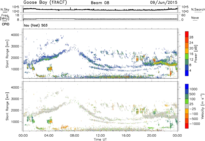Click the '16' label on Power colorbar
This screenshot has height=141, width=205.
pyautogui.click(x=191, y=54)
